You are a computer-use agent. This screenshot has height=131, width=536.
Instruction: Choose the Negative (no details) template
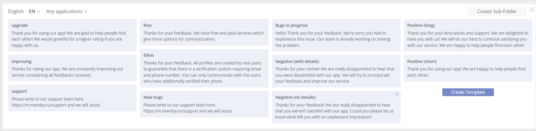(x=336, y=107)
